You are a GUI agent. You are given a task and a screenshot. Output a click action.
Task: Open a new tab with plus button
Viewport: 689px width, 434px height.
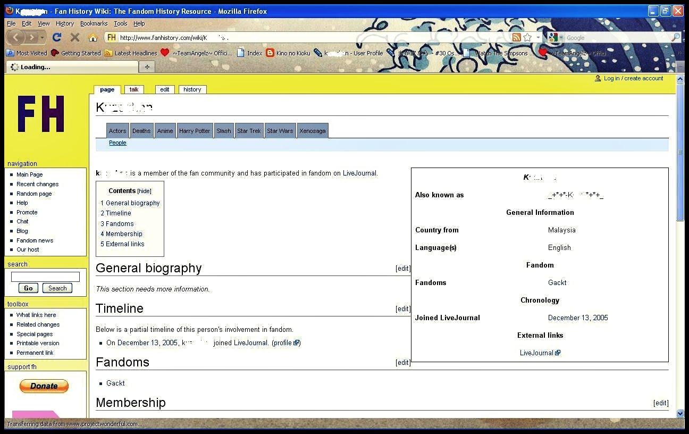point(147,67)
